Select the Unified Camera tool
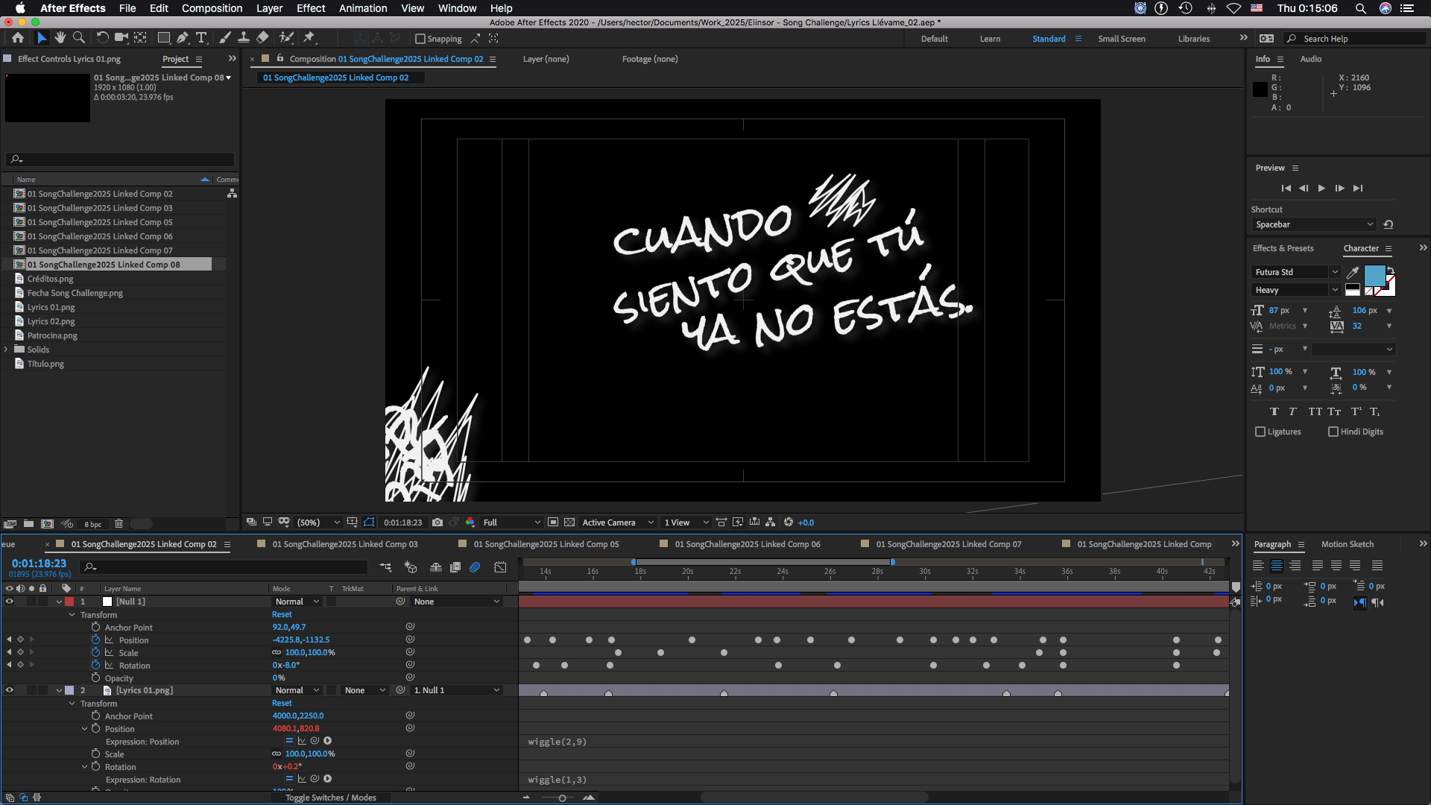Screen dimensions: 1431x805 click(121, 38)
